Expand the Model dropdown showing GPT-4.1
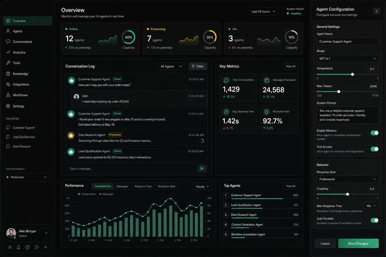This screenshot has height=257, width=386. (x=348, y=58)
